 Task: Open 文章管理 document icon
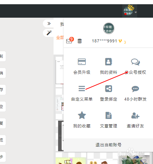109,115
